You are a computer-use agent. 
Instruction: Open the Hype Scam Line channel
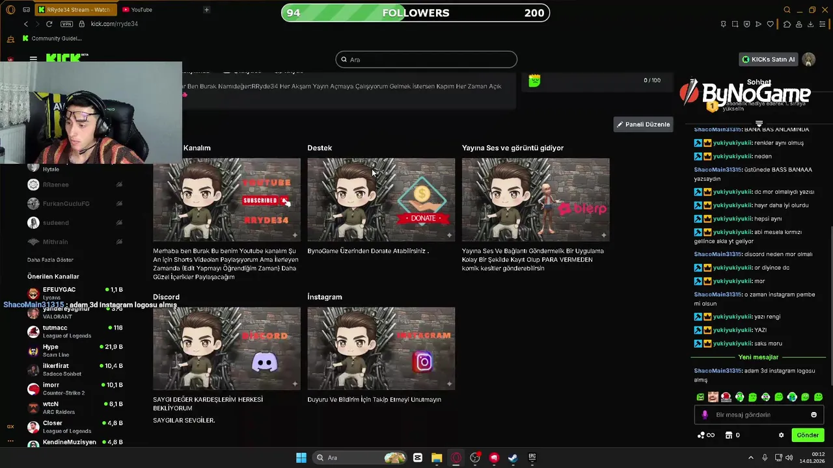point(75,350)
